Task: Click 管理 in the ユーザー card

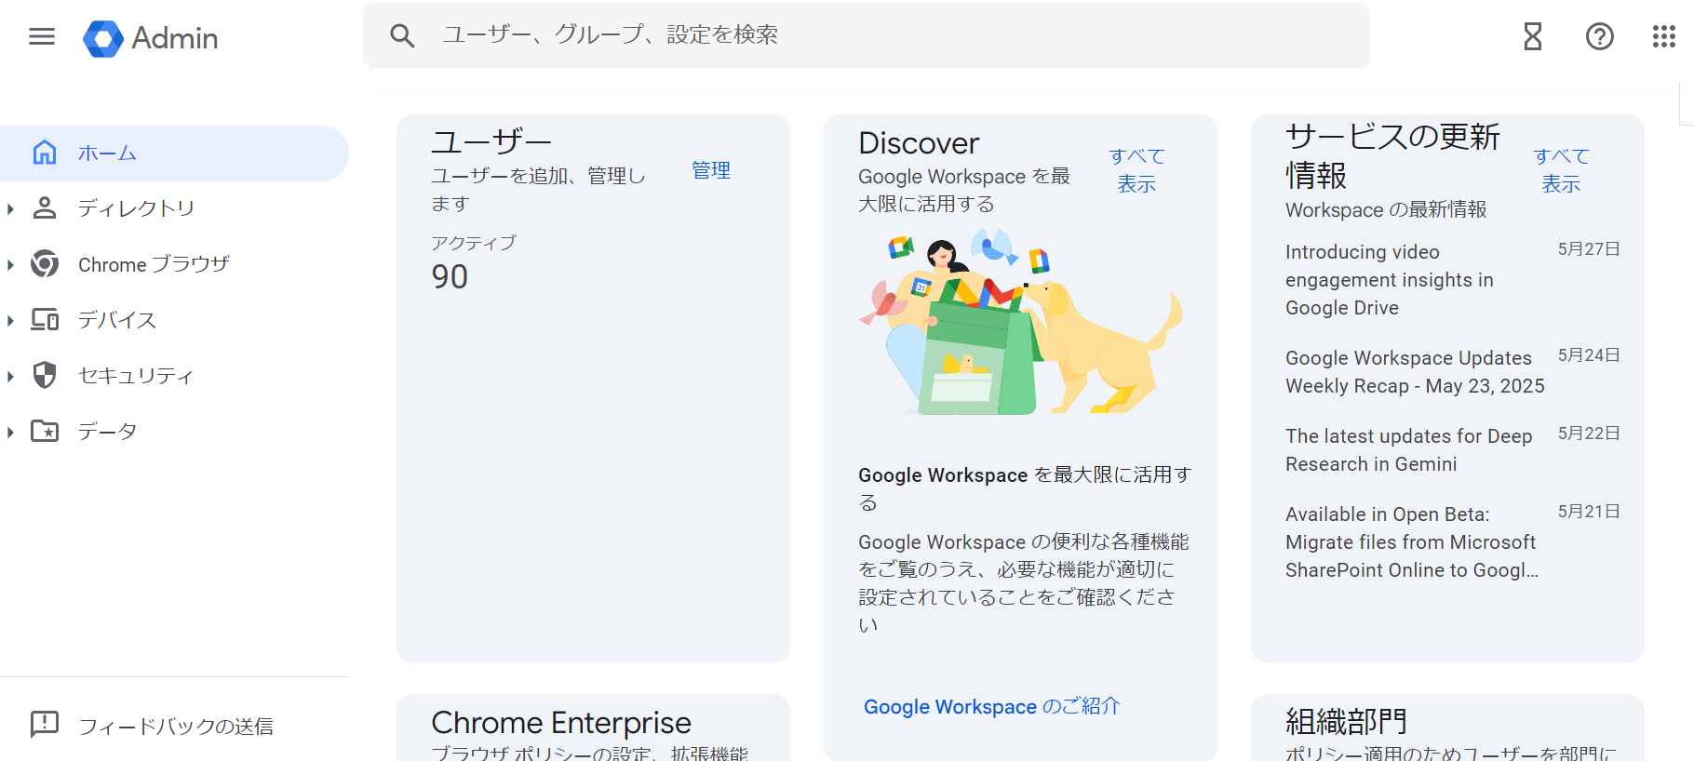Action: tap(711, 170)
